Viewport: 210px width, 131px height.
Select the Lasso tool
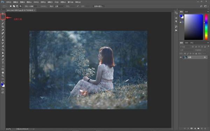(x=3, y=20)
